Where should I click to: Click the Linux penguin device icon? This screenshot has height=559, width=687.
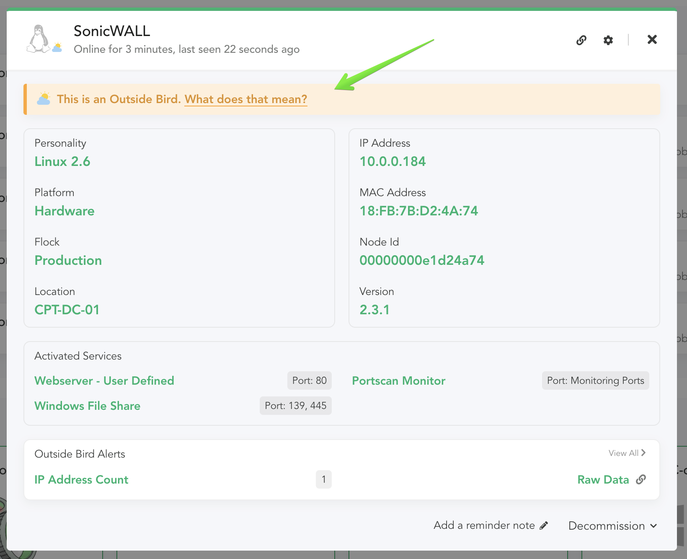[x=38, y=39]
